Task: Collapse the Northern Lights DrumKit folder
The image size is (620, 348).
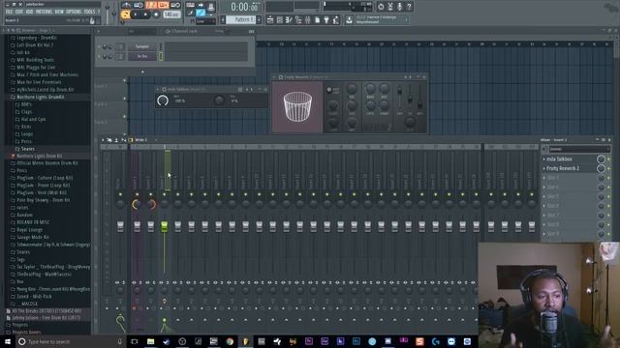Action: [x=41, y=97]
